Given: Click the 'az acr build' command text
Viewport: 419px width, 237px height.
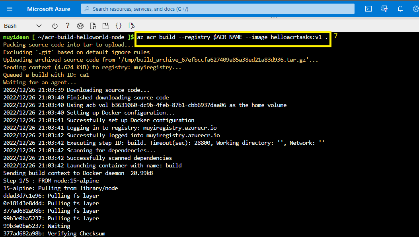Looking at the screenshot, I should pyautogui.click(x=232, y=37).
